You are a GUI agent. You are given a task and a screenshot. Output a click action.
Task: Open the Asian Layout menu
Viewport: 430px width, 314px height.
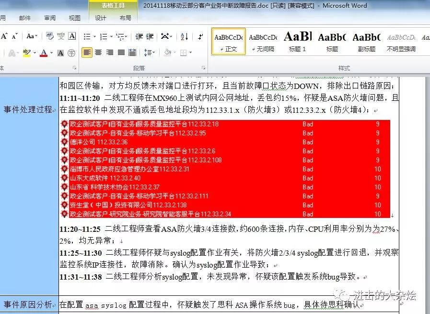point(166,36)
